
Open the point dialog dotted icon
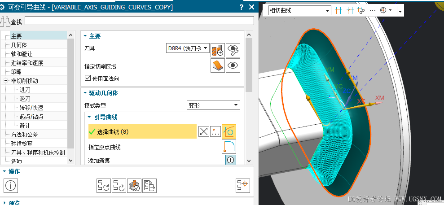215,131
